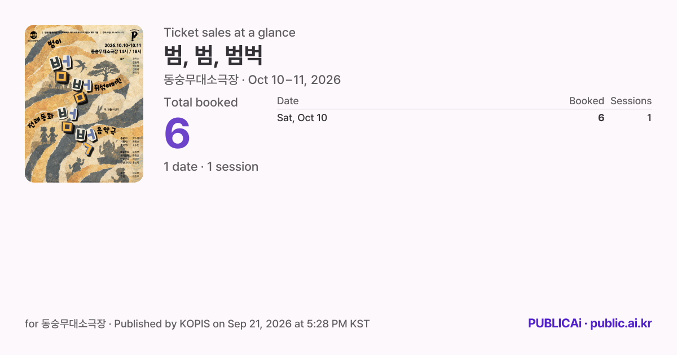Sort by the Booked column header

pos(587,101)
